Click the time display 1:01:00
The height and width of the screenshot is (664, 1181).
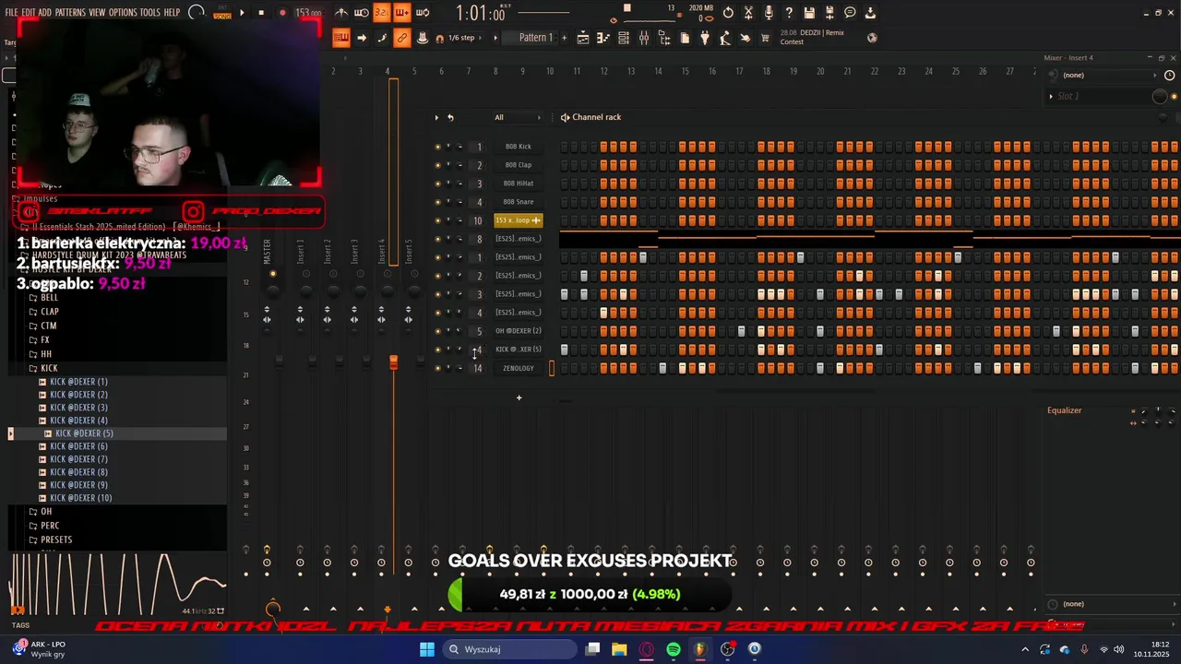[483, 14]
